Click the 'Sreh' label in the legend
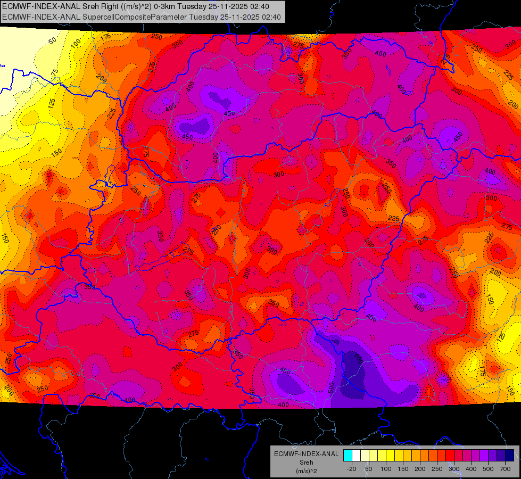 pyautogui.click(x=306, y=463)
